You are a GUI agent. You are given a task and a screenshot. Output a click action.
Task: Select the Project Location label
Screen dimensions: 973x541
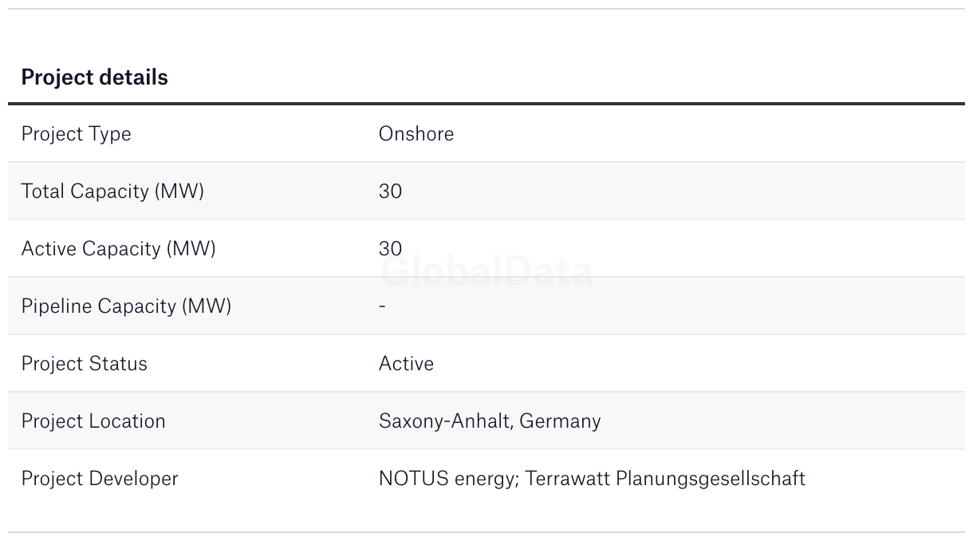pos(93,421)
